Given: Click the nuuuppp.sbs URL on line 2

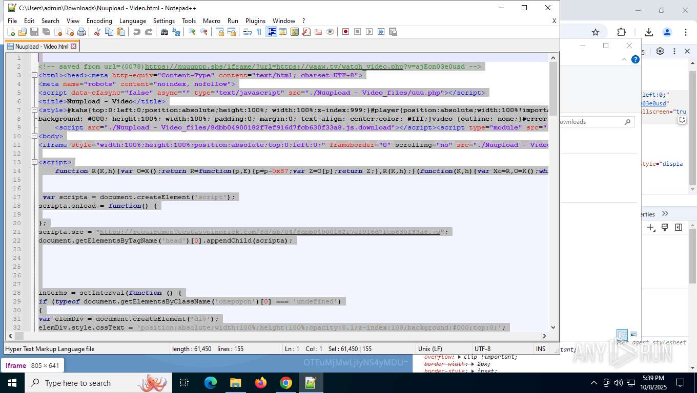Looking at the screenshot, I should coord(274,67).
